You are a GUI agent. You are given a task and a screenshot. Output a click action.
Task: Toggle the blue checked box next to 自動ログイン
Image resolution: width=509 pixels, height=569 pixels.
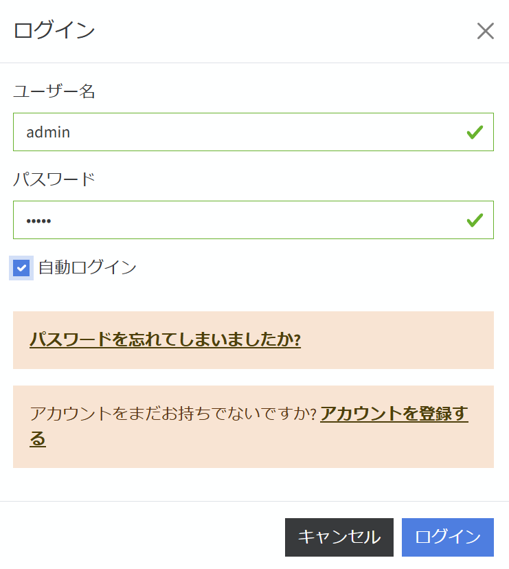click(21, 268)
